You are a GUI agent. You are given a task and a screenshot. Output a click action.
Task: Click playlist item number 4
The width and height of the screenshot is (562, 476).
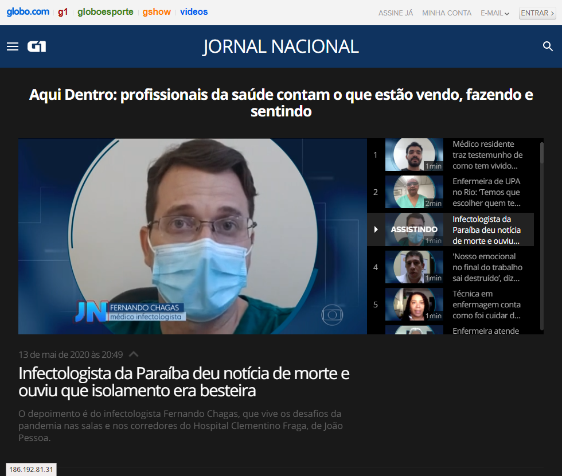coord(375,267)
